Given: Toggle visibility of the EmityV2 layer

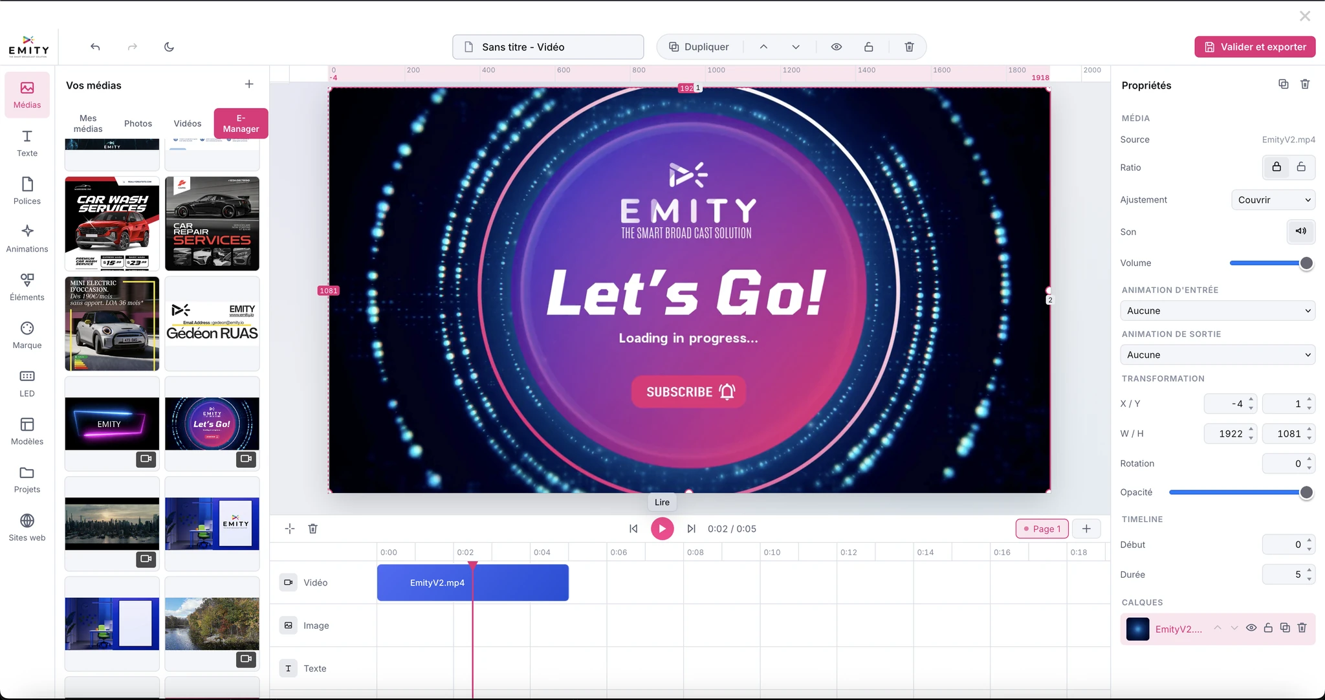Looking at the screenshot, I should [x=1251, y=628].
